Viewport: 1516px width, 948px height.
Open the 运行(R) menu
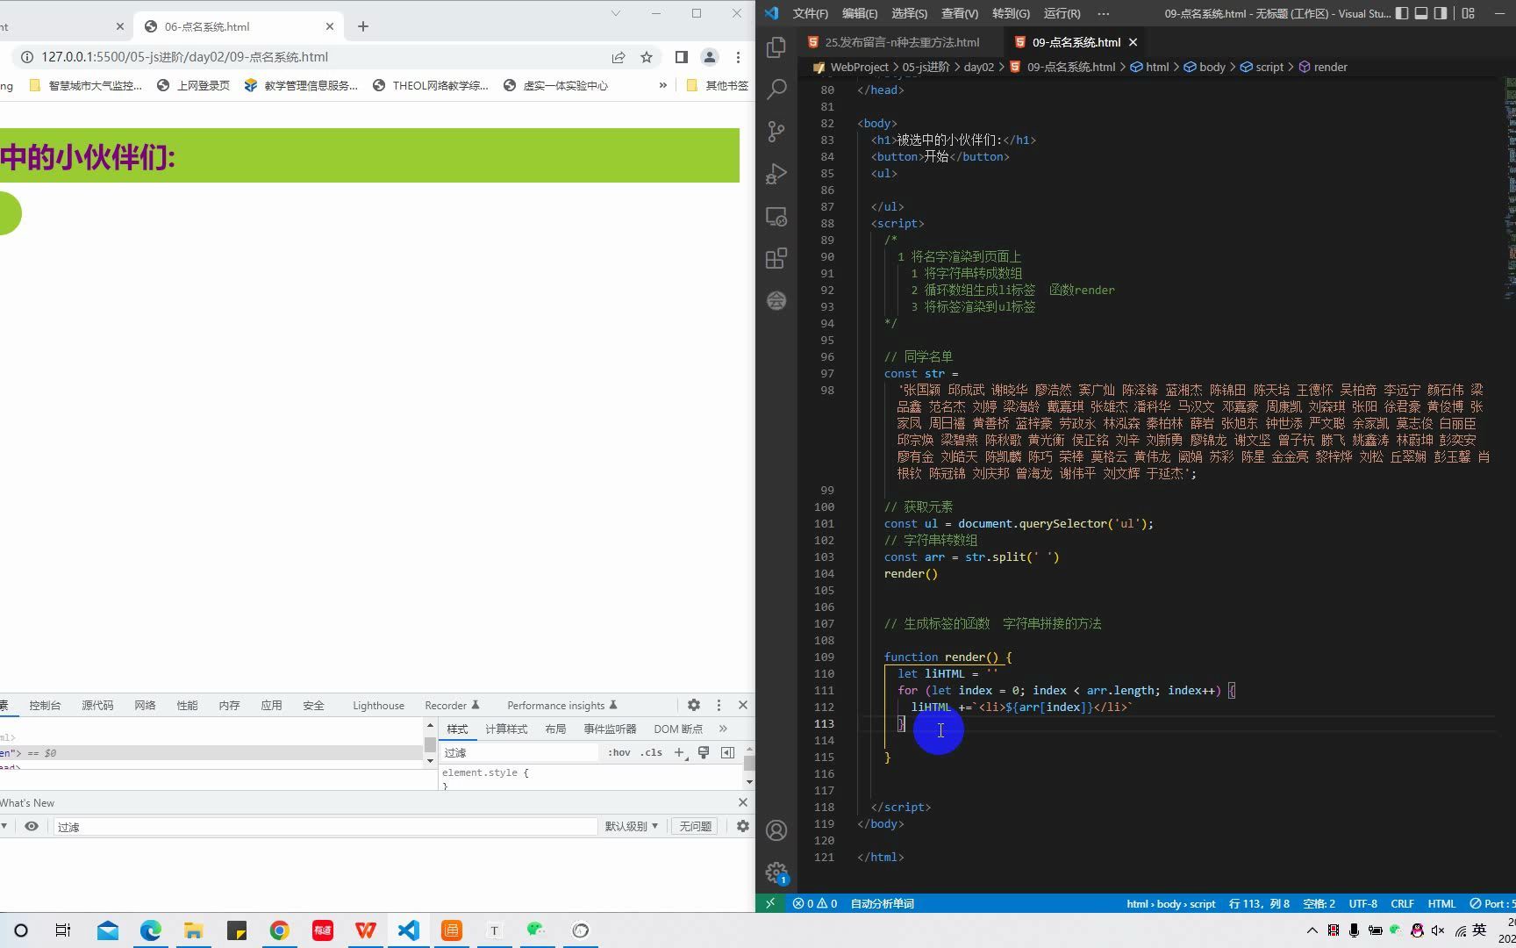[1062, 13]
